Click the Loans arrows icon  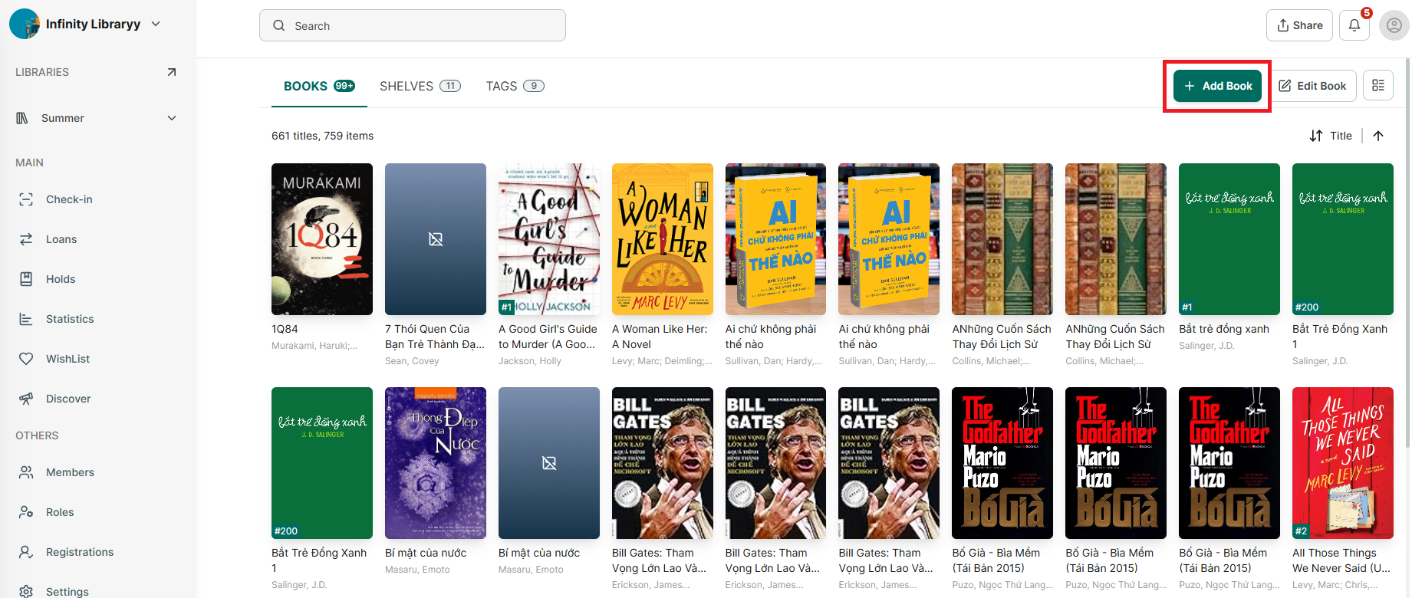(x=26, y=239)
